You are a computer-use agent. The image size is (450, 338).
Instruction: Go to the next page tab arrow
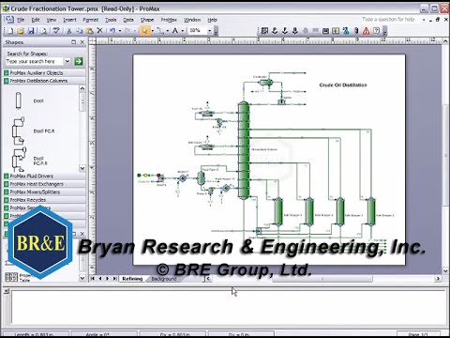[x=108, y=278]
